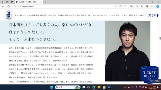
Task: Open the 飲食店一覧 menu item
Action: (86, 15)
